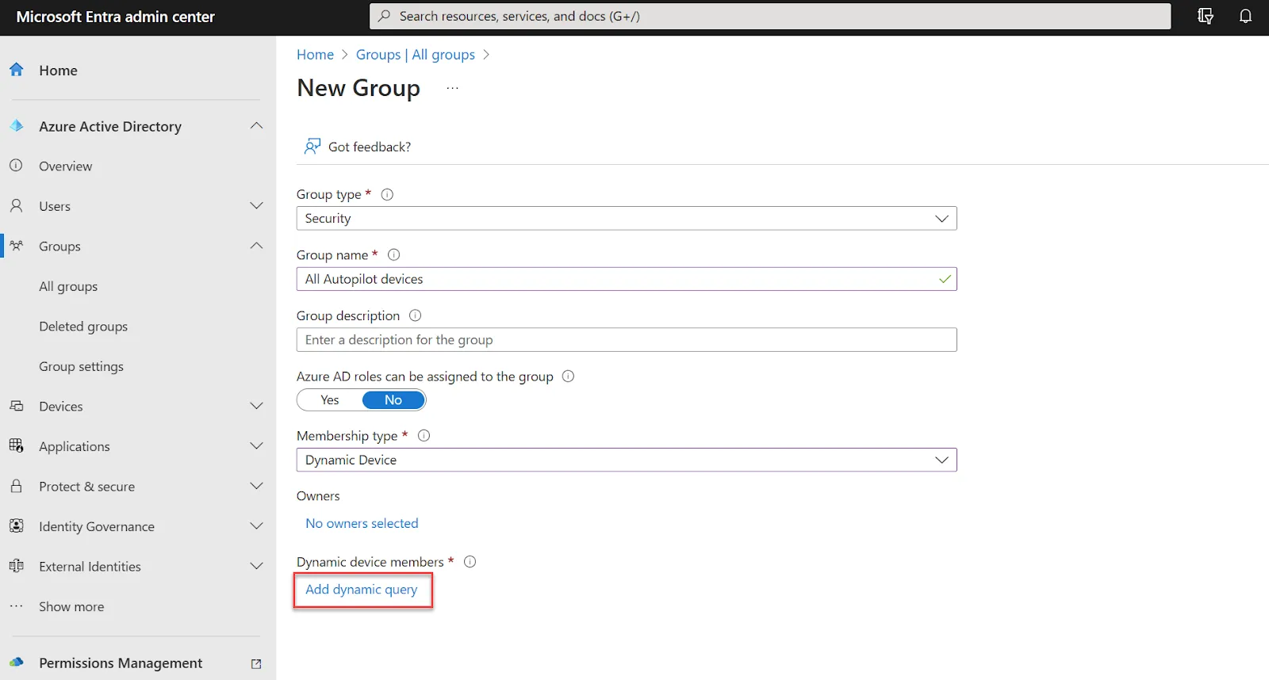Go to Groups | All groups breadcrumb
This screenshot has width=1269, height=680.
click(x=416, y=55)
